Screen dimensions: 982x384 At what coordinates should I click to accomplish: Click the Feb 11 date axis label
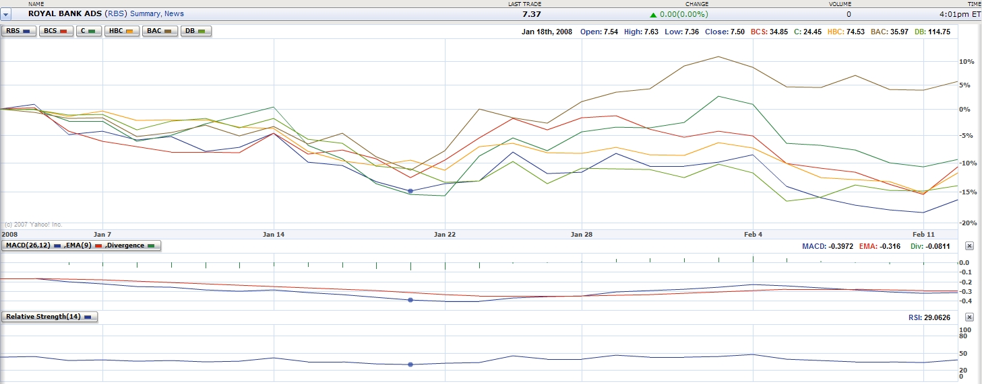923,234
